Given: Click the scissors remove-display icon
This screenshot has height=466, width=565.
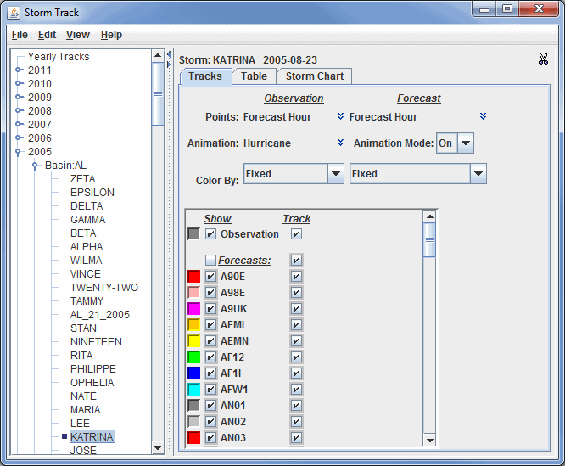Looking at the screenshot, I should [x=543, y=59].
